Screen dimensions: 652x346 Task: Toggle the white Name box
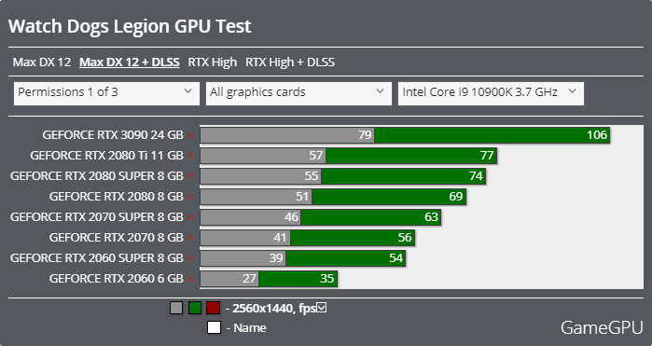click(214, 327)
